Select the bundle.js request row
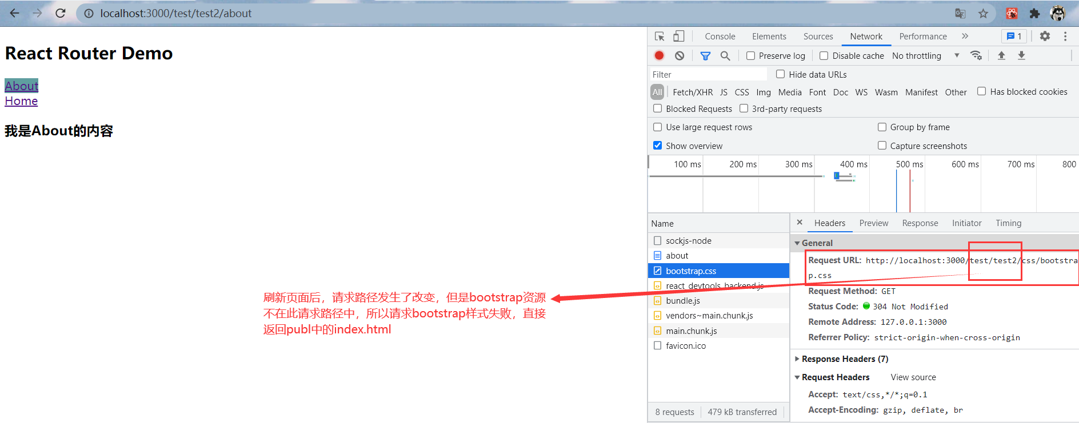The width and height of the screenshot is (1079, 423). [x=719, y=301]
